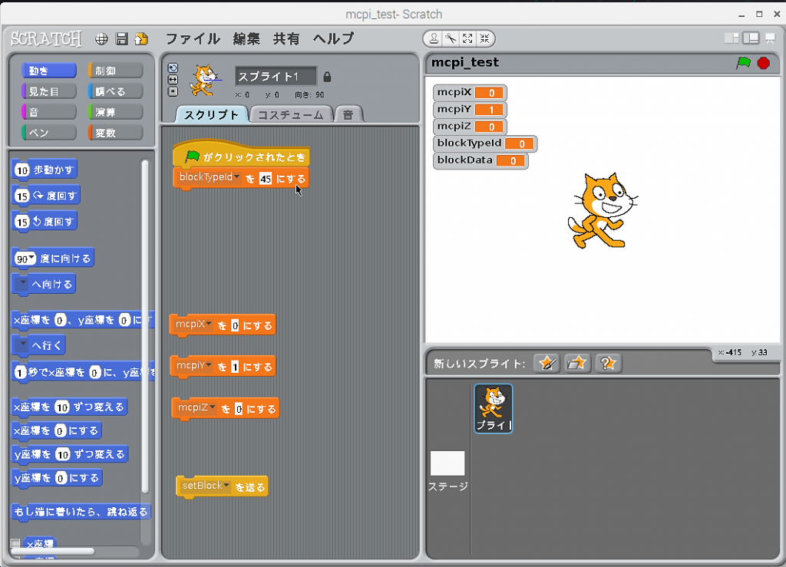
Task: Select the scissors delete tool
Action: point(451,38)
